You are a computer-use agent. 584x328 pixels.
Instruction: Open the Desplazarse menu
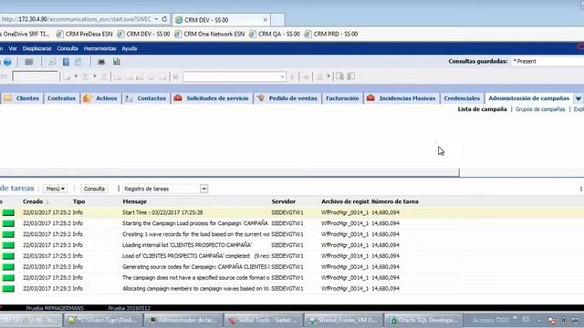click(x=36, y=48)
